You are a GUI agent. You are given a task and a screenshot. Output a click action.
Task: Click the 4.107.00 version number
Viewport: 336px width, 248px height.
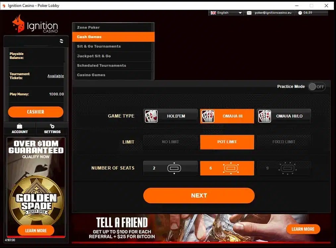click(x=10, y=240)
